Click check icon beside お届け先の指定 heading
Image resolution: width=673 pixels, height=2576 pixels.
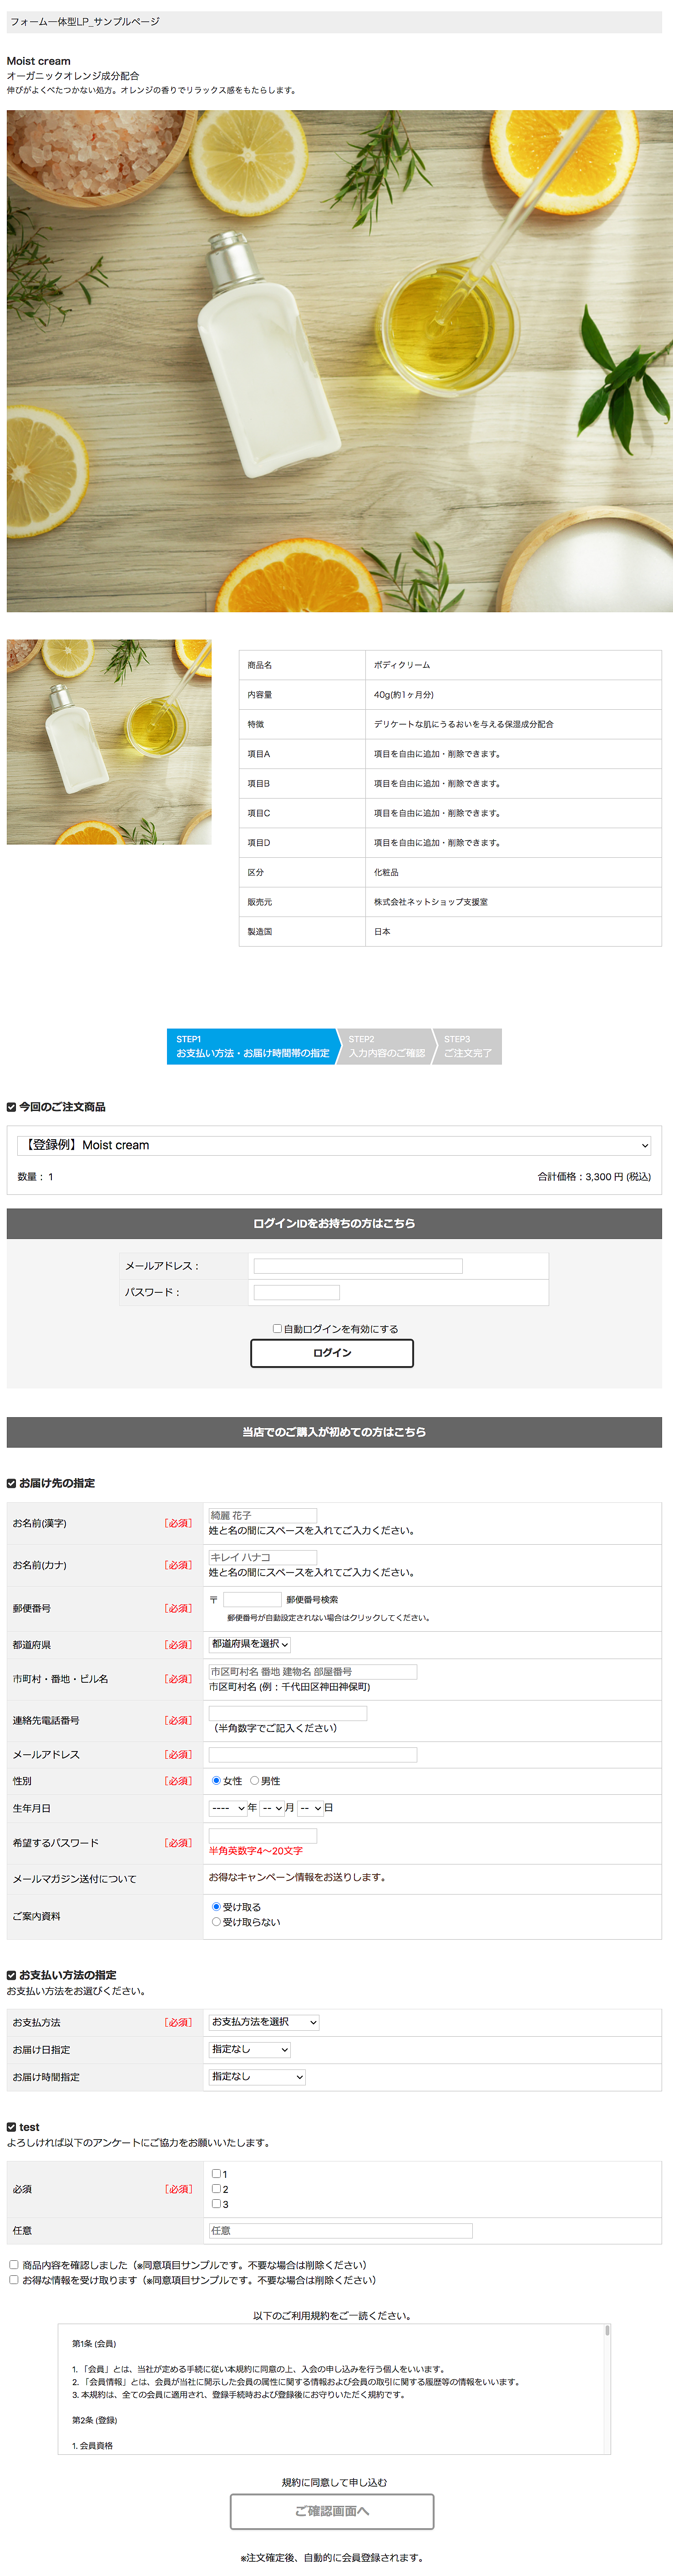12,1483
